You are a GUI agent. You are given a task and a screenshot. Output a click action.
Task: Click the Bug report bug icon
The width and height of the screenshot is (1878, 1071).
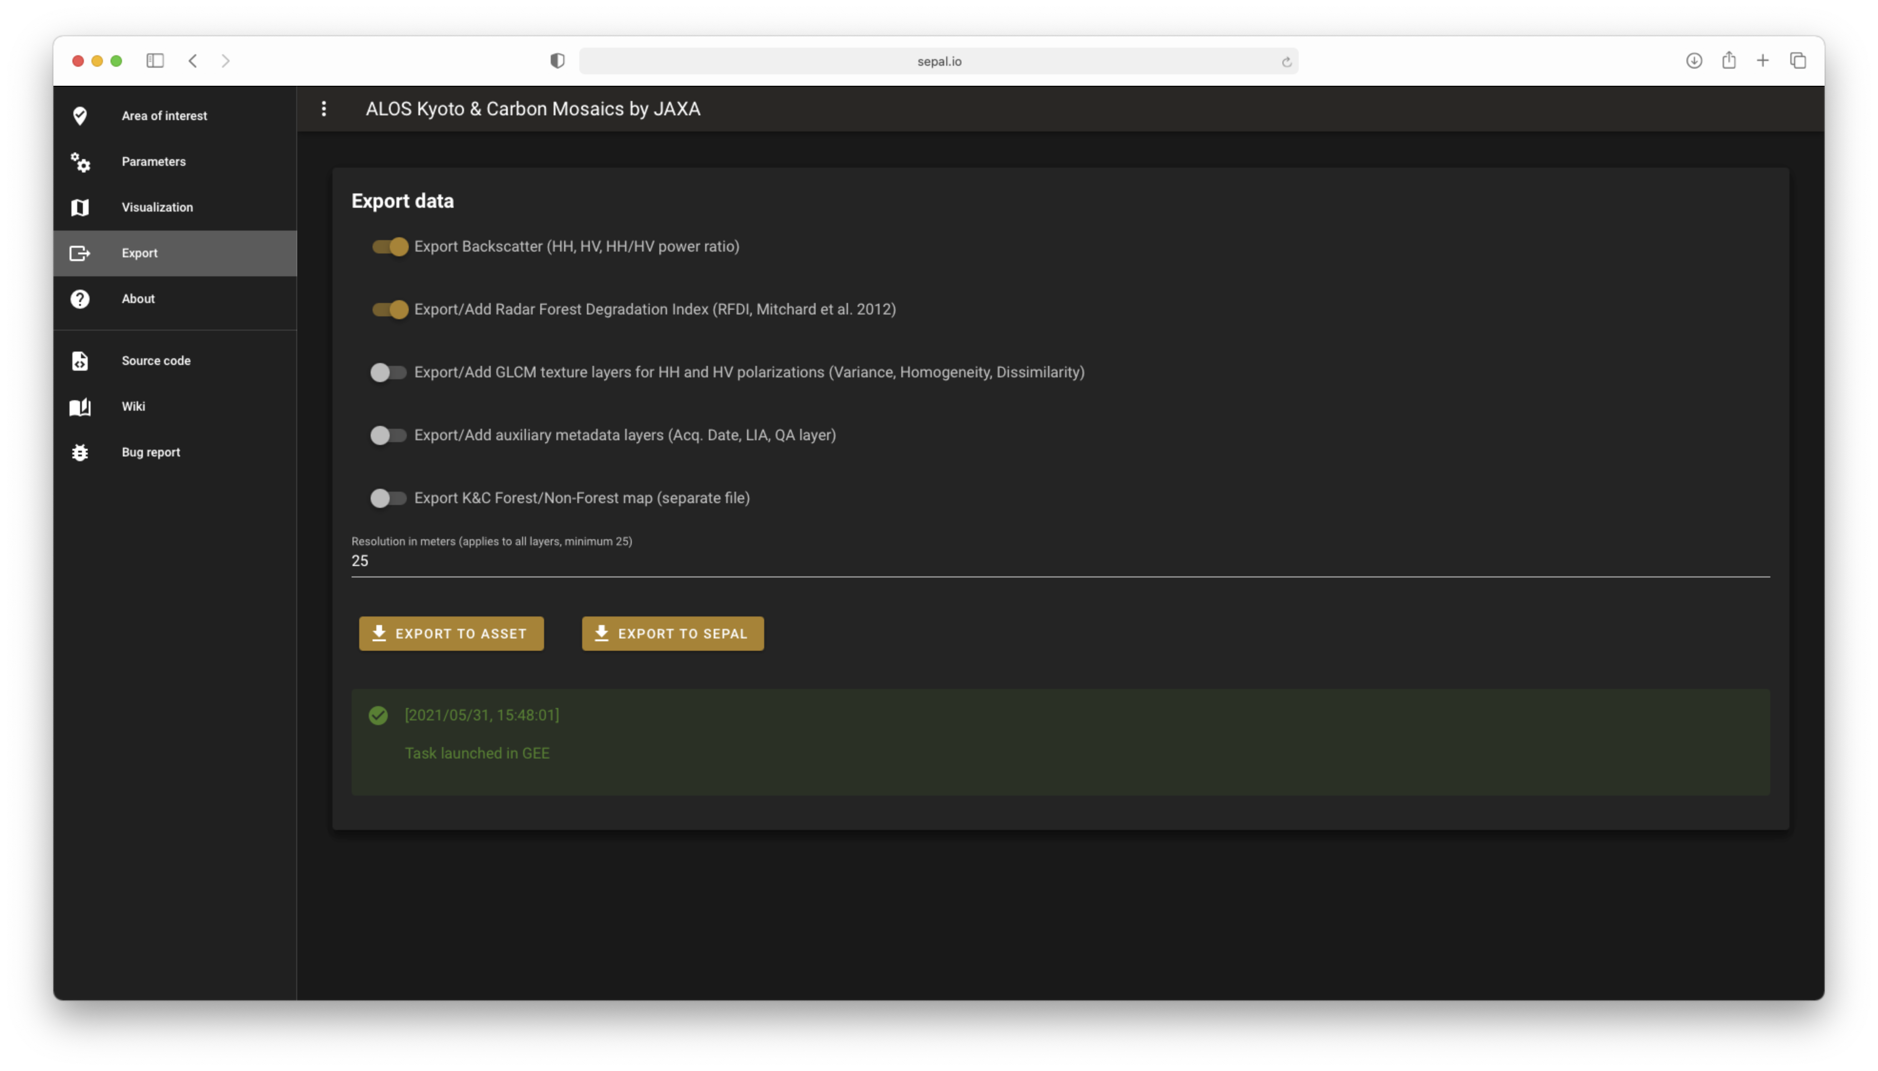pos(80,453)
